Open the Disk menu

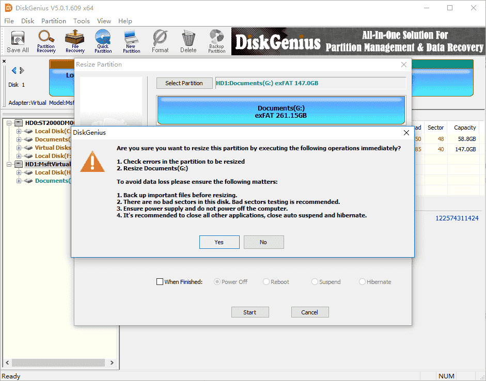(27, 21)
